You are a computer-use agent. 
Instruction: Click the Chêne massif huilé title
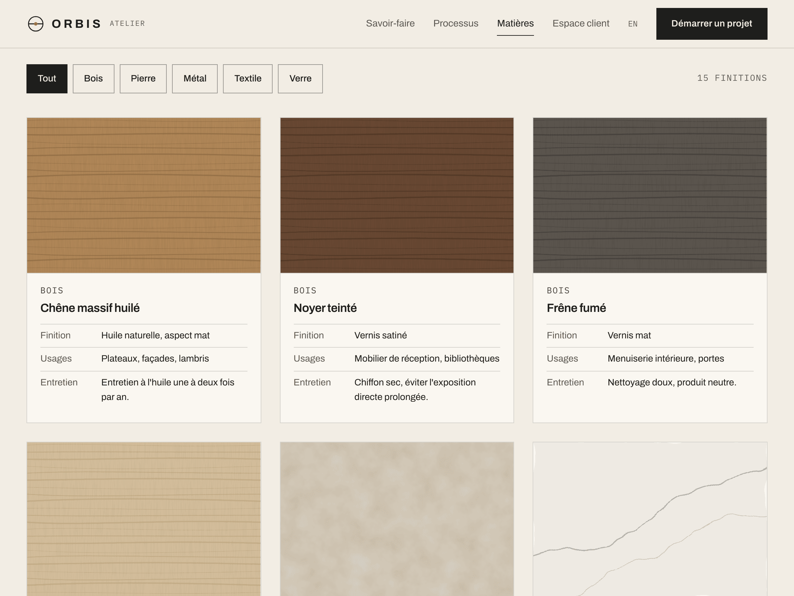point(90,308)
